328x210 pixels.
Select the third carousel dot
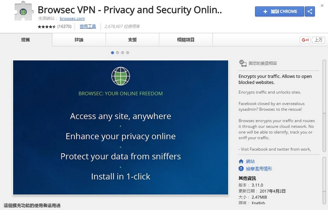click(x=122, y=53)
